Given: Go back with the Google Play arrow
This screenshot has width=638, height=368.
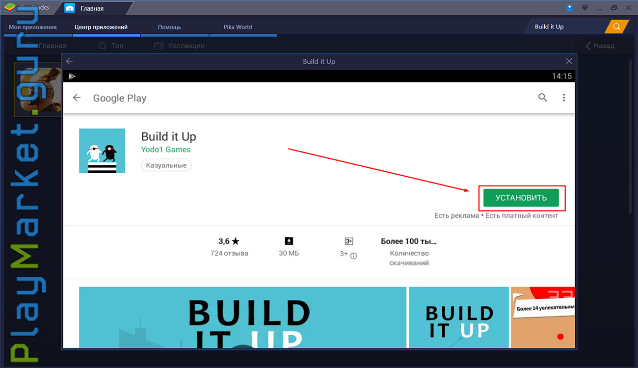Looking at the screenshot, I should [77, 98].
